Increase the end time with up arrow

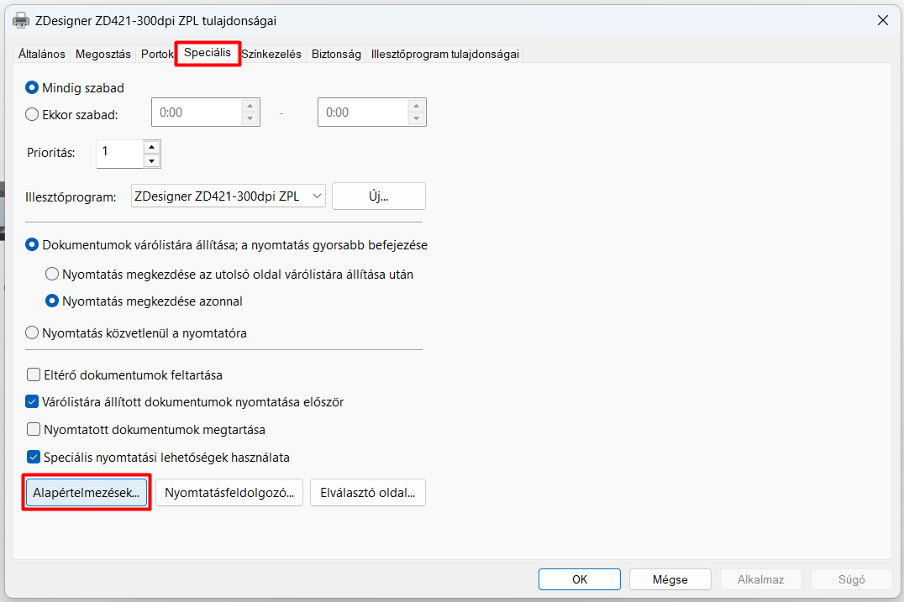pyautogui.click(x=416, y=106)
